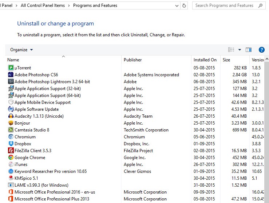Open the view options dropdown arrow

[240, 50]
